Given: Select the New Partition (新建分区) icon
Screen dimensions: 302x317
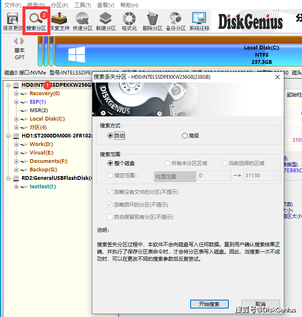Looking at the screenshot, I should pos(106,21).
